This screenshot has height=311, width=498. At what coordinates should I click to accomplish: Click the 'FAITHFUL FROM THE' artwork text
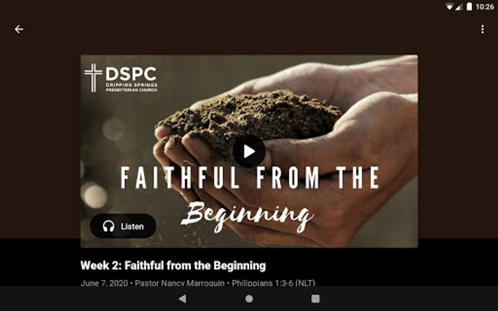pos(250,178)
